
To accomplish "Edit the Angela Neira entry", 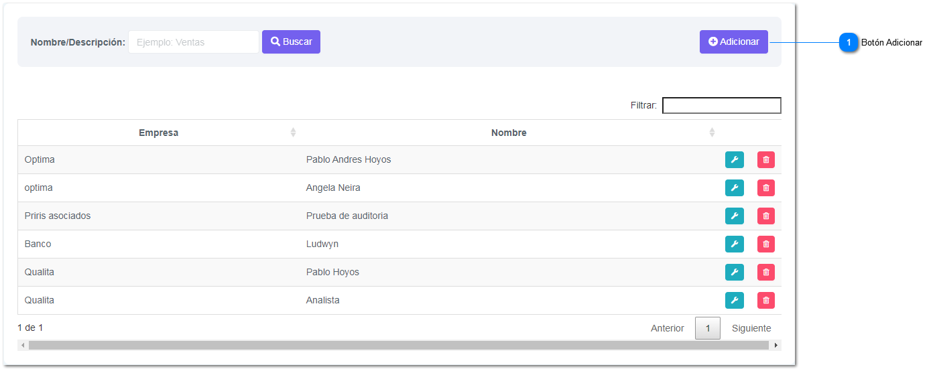I will point(734,188).
